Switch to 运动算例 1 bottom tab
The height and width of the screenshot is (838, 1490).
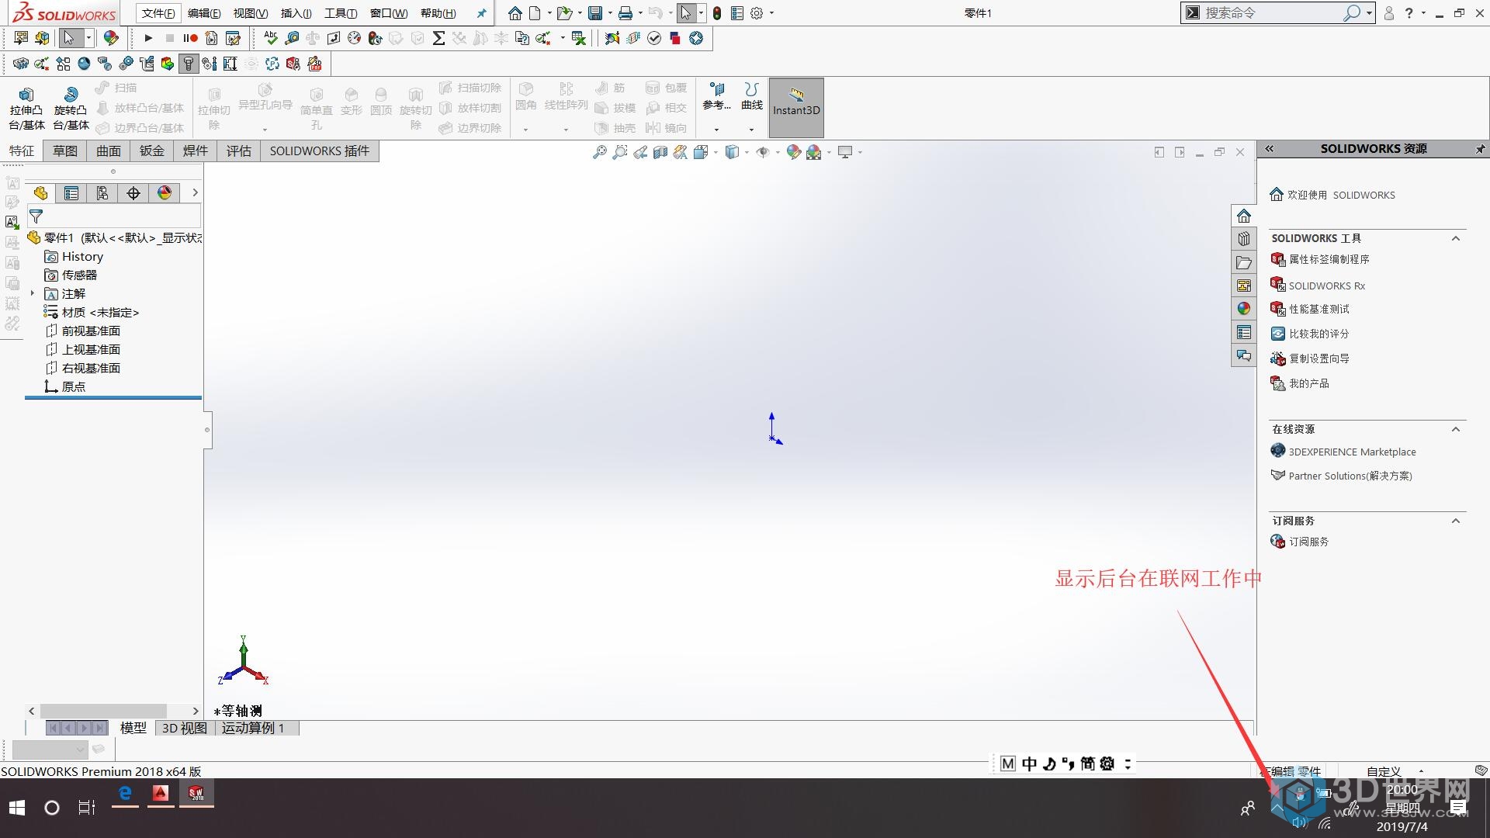pyautogui.click(x=253, y=728)
